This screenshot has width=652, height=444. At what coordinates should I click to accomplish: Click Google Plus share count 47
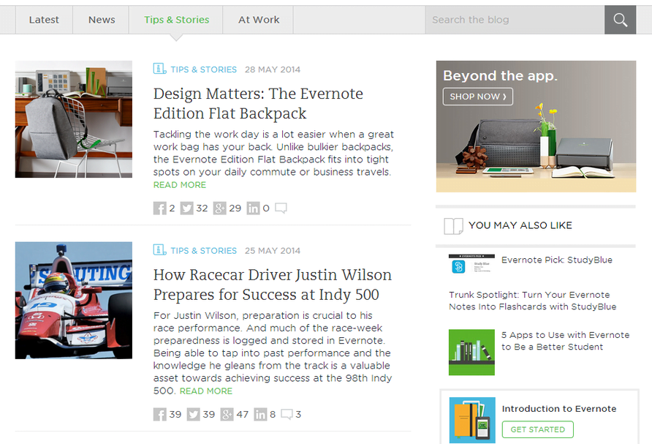(243, 415)
